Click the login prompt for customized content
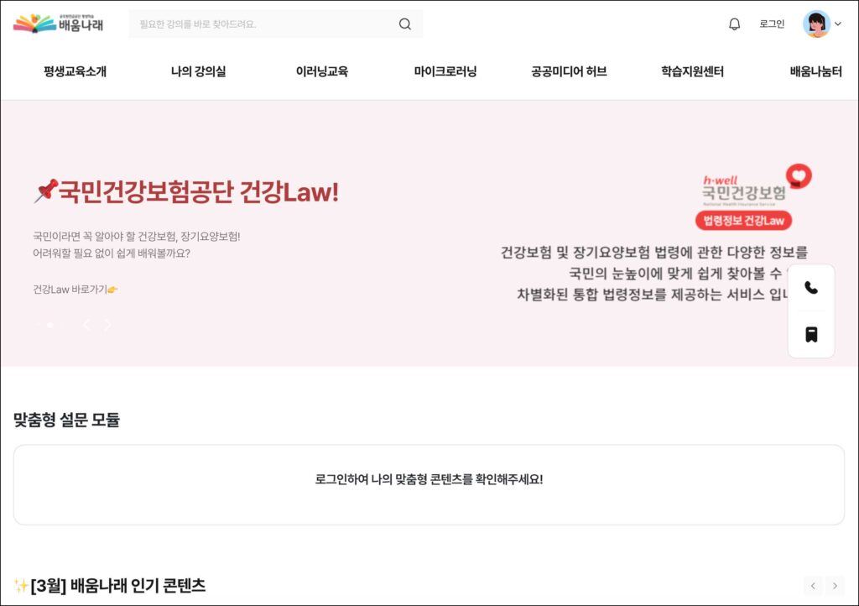 click(429, 479)
